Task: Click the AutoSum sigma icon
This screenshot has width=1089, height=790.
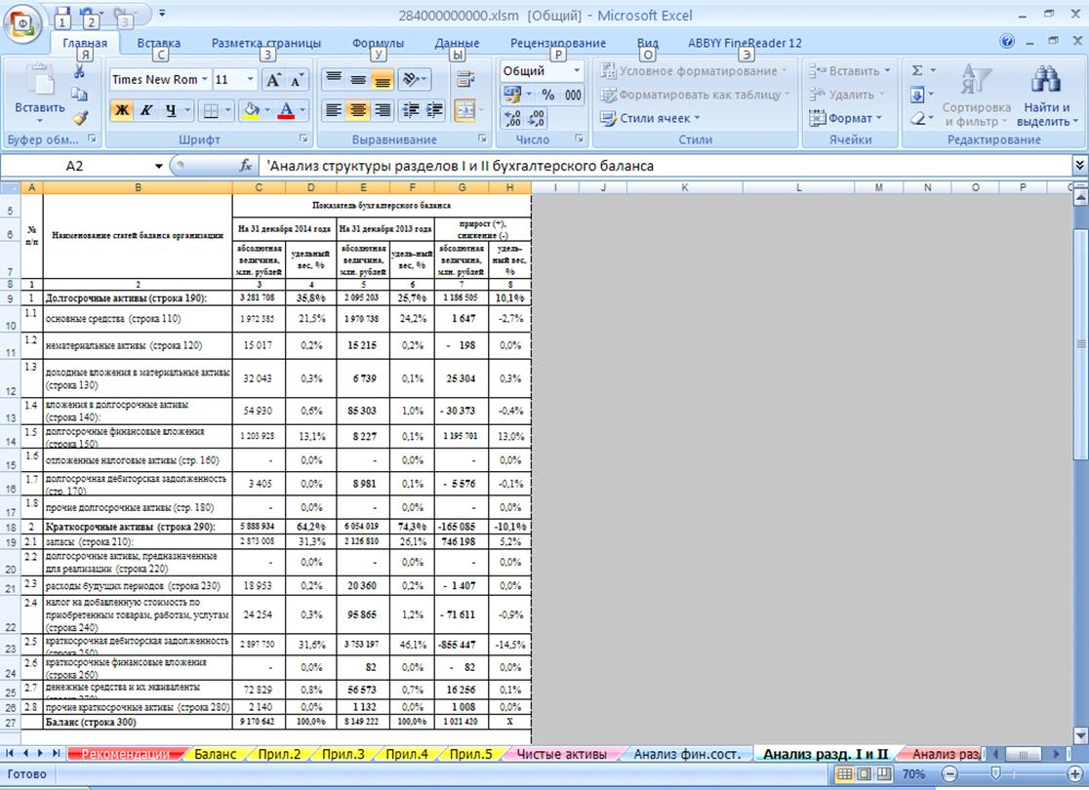Action: pos(917,71)
